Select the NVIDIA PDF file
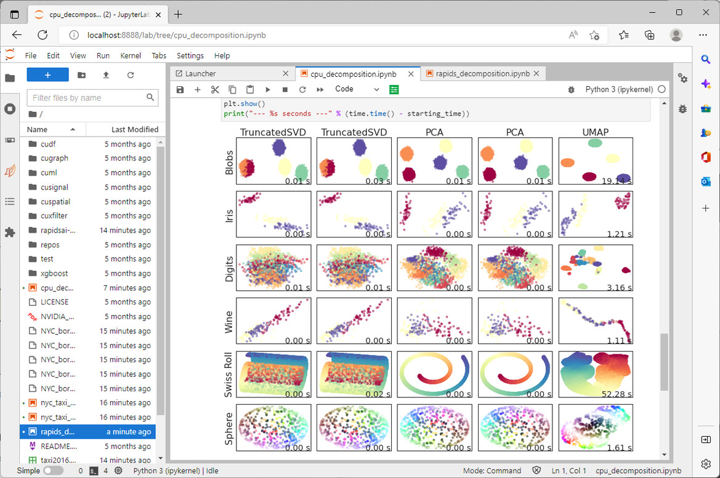Screen dimensions: 720x478 coord(87,317)
